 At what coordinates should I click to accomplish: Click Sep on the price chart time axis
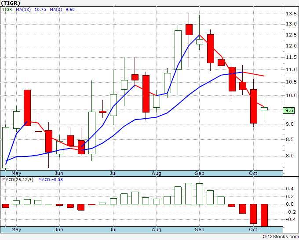pos(200,174)
